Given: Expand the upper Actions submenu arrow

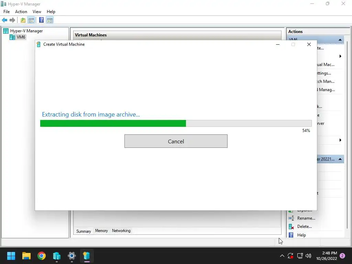Looking at the screenshot, I should click(x=340, y=56).
